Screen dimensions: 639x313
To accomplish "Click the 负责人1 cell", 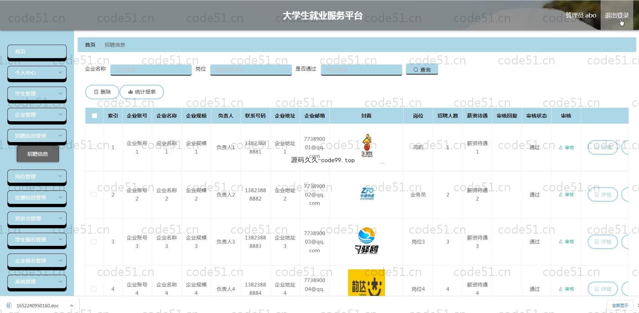I will (x=226, y=147).
